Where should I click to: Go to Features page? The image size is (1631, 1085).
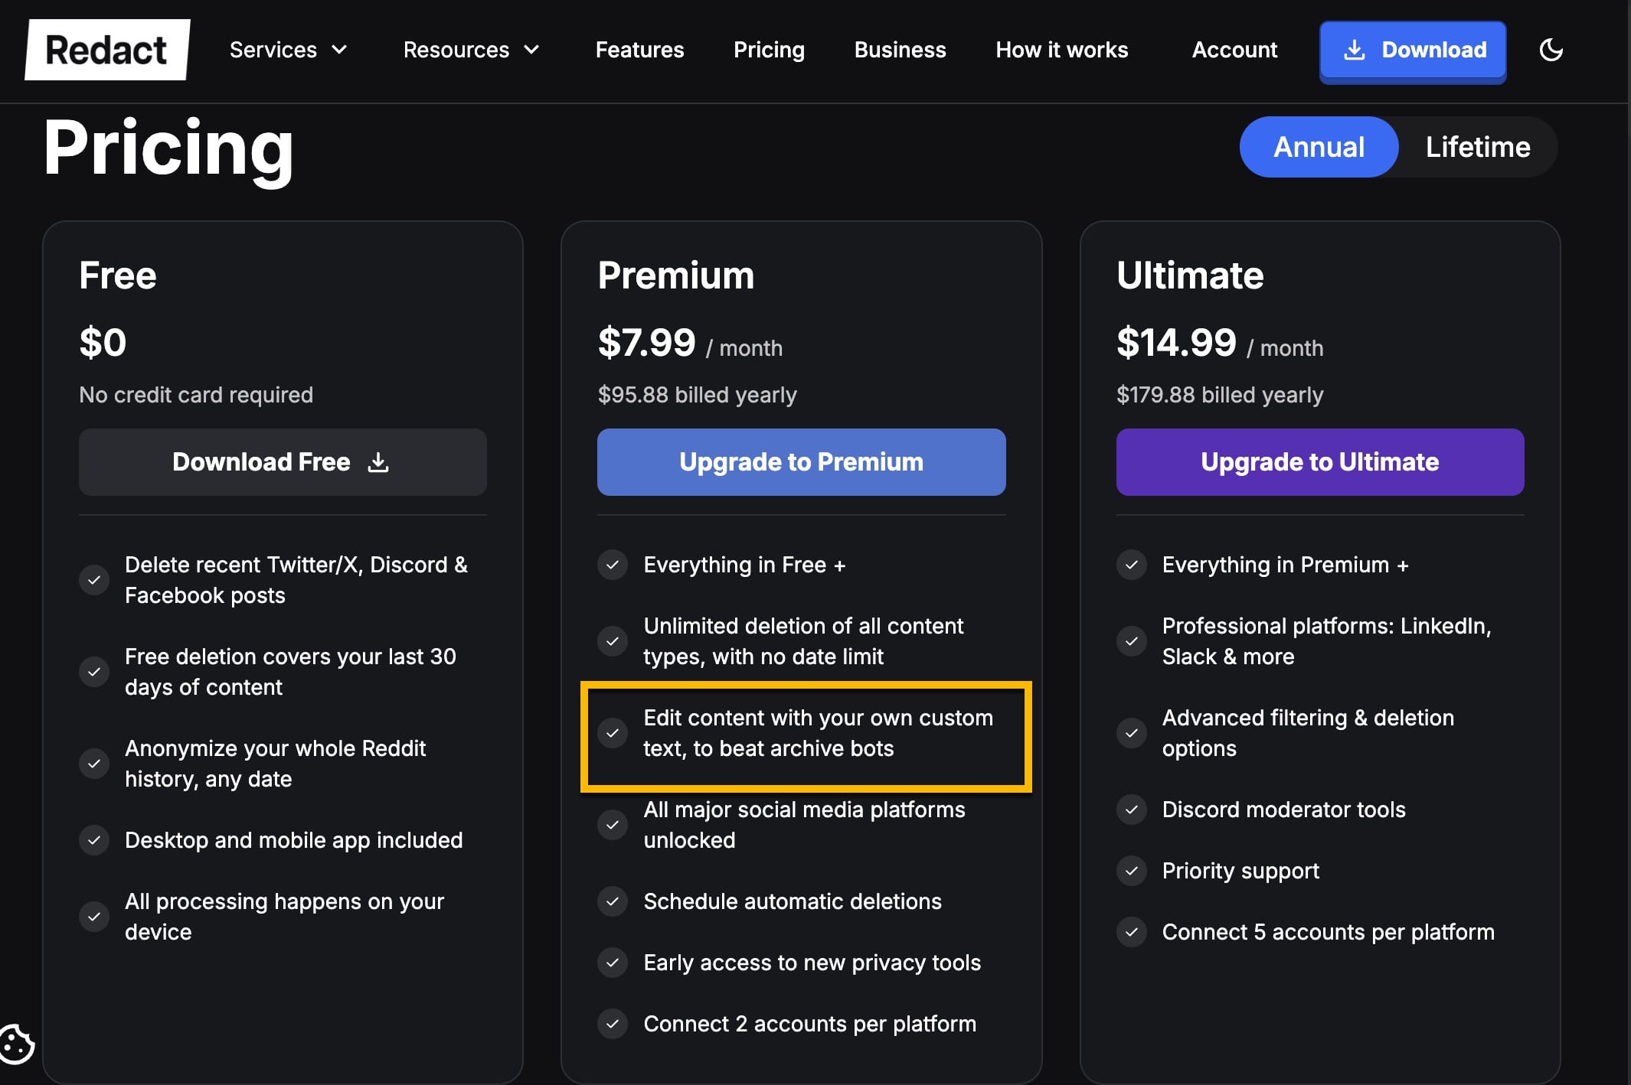(x=639, y=50)
